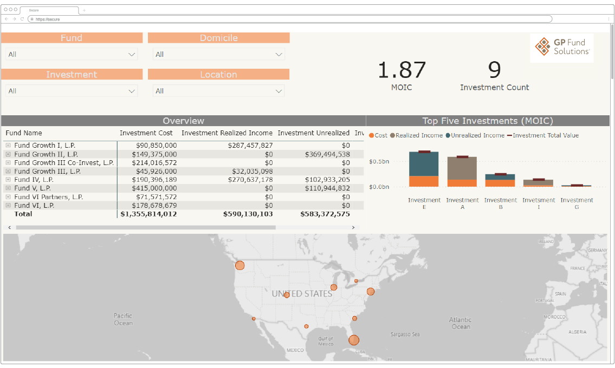Click the GP Fund Solutions logo
Screen dimensions: 615x368
click(x=562, y=47)
